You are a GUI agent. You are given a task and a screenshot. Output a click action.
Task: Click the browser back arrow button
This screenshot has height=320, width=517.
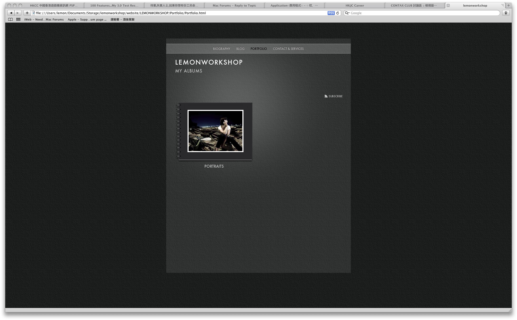11,13
